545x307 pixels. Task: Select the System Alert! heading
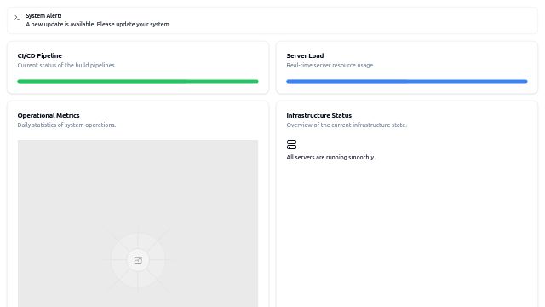pos(43,15)
